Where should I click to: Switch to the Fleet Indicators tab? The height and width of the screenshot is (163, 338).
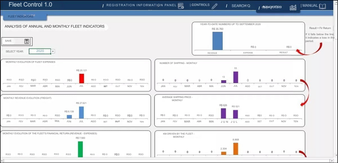coord(20,16)
